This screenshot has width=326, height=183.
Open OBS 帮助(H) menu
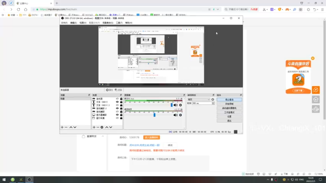click(x=129, y=23)
